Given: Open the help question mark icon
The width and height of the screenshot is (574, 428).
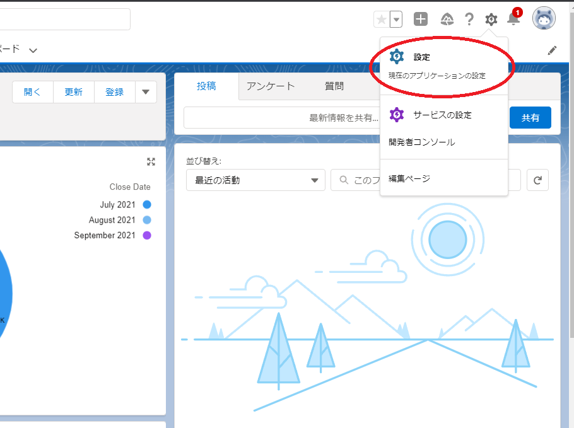Looking at the screenshot, I should (469, 19).
